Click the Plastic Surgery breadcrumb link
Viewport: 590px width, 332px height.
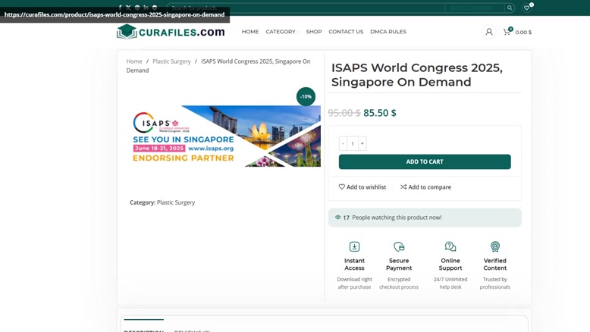click(x=171, y=61)
